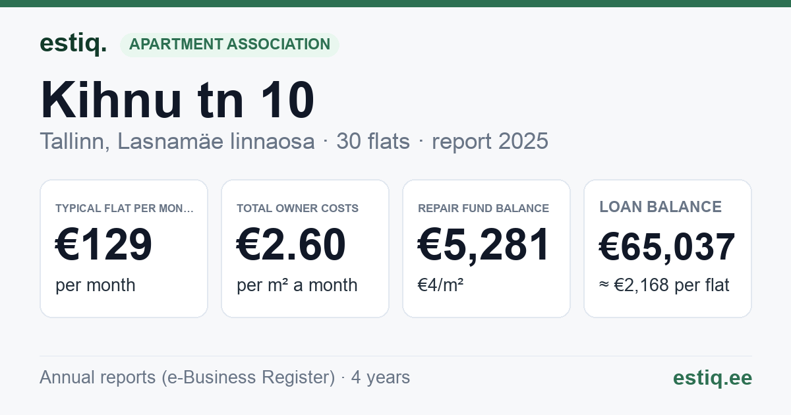Click the LOAN BALANCE label
This screenshot has width=791, height=415.
pos(660,207)
